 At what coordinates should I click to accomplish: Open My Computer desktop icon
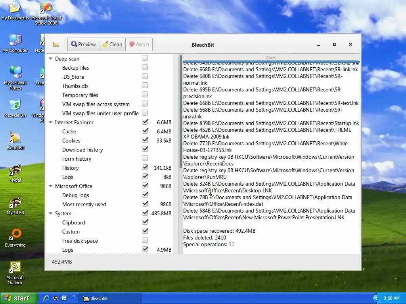click(15, 43)
